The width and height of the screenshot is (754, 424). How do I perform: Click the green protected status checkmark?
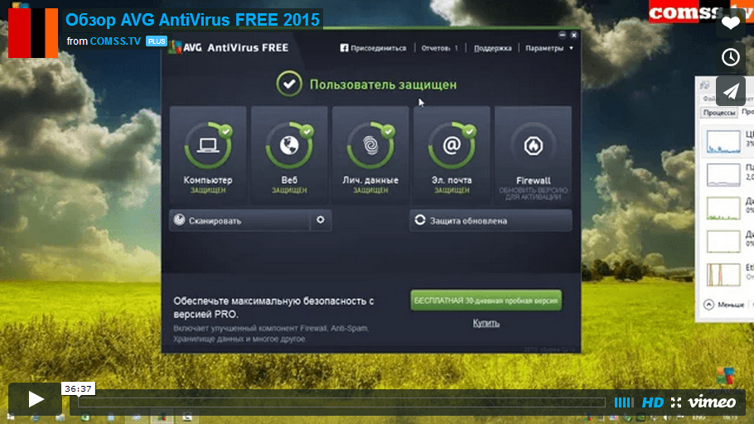point(289,84)
